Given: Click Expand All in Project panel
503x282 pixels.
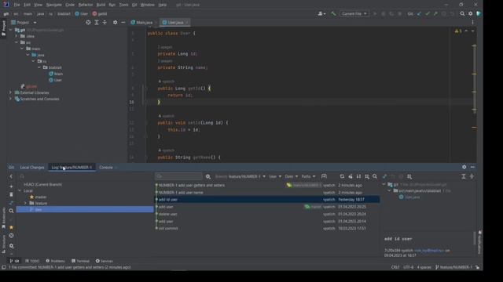Looking at the screenshot, I should coord(97,23).
